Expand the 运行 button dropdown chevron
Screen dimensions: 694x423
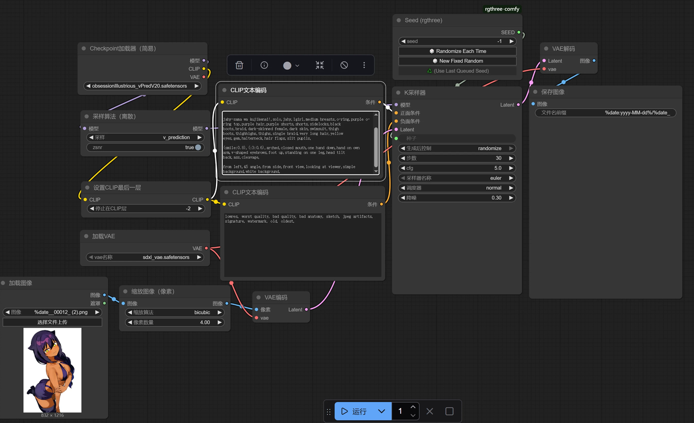381,411
